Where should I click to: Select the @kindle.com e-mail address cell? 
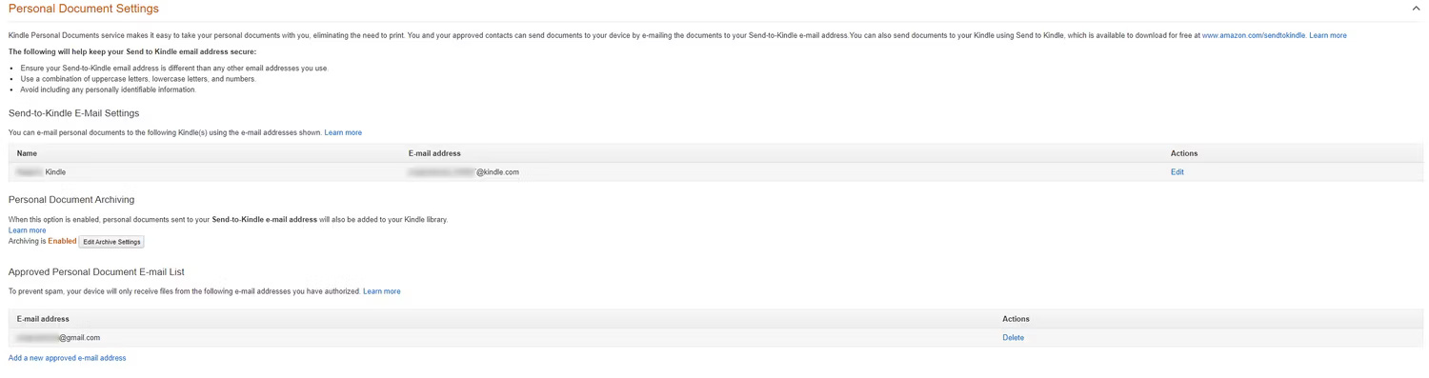click(x=463, y=172)
